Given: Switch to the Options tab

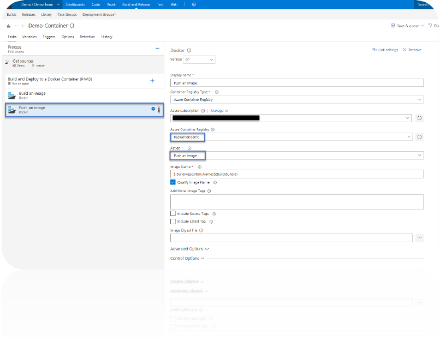Looking at the screenshot, I should tap(68, 37).
